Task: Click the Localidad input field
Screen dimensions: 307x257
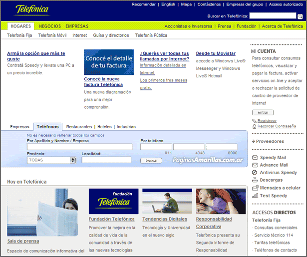Action: (x=106, y=160)
